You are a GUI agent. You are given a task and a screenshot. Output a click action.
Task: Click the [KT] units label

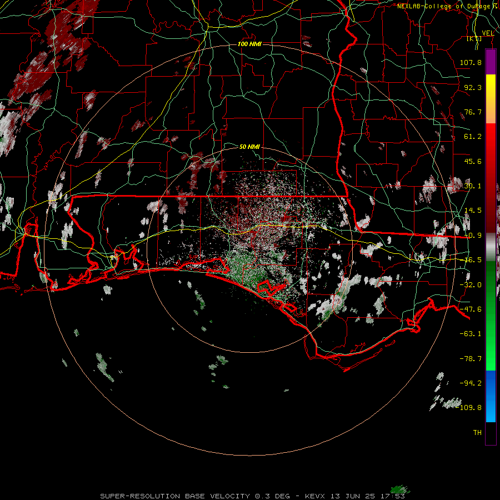[x=474, y=38]
